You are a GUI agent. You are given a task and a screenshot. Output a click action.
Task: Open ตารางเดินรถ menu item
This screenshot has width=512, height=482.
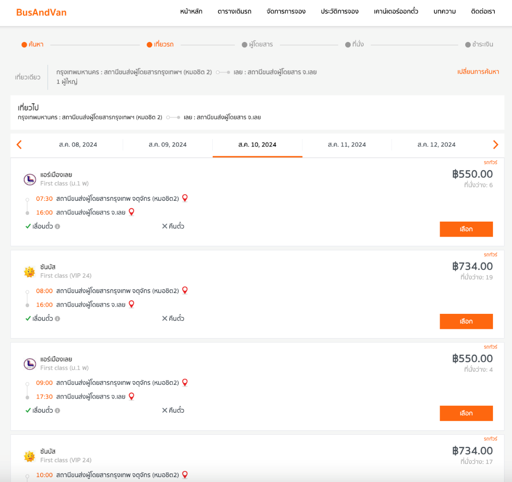click(234, 11)
